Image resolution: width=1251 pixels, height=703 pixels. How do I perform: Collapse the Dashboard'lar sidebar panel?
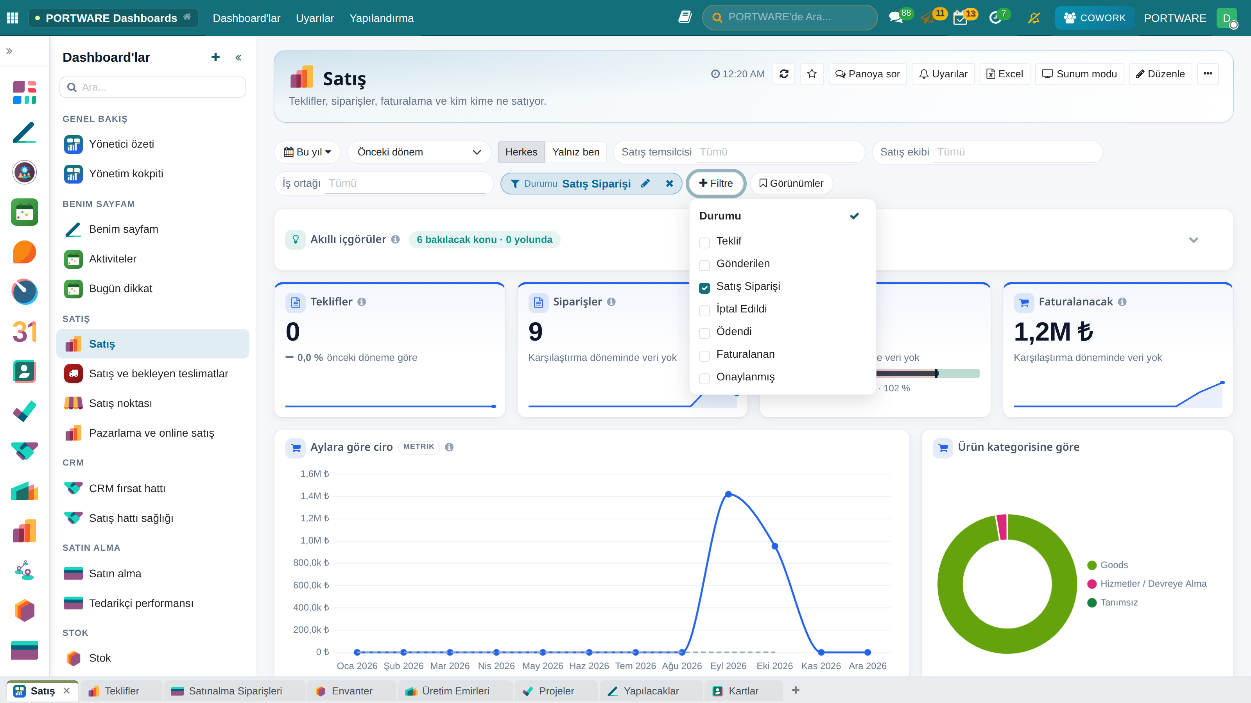click(238, 58)
